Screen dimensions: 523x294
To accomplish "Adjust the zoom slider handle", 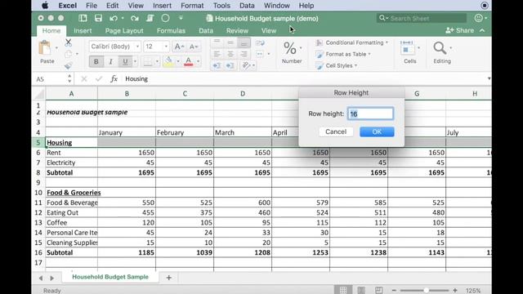I will (426, 291).
